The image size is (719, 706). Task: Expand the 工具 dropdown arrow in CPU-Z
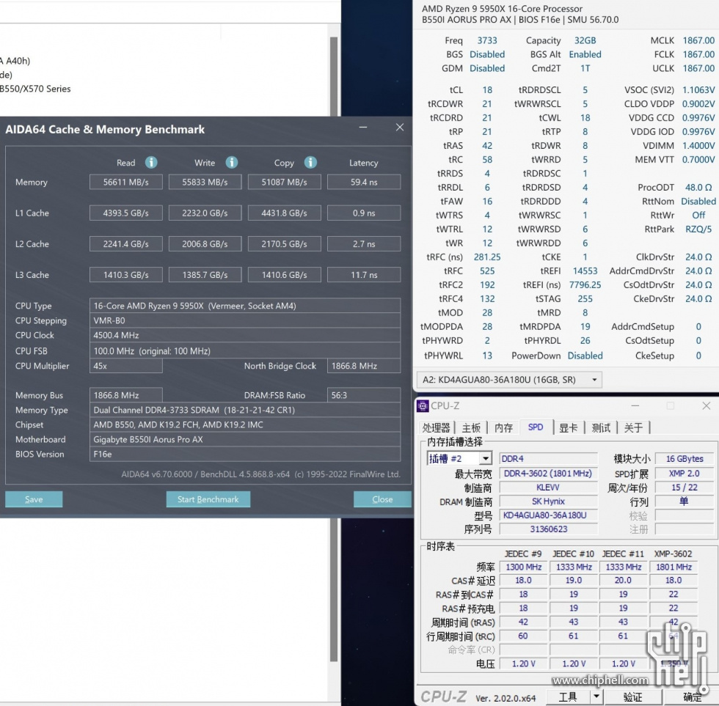[596, 697]
